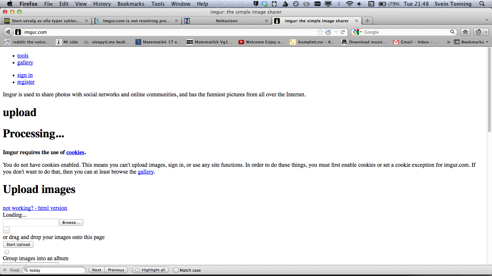
Task: Close the 'Imgur.com is not resolving' tab
Action: tap(176, 21)
